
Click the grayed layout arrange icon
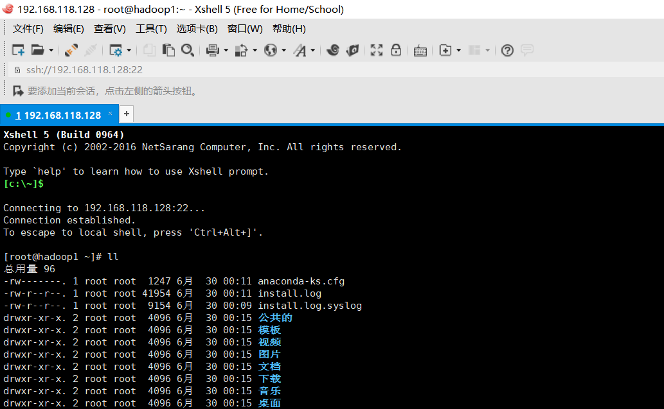[474, 50]
